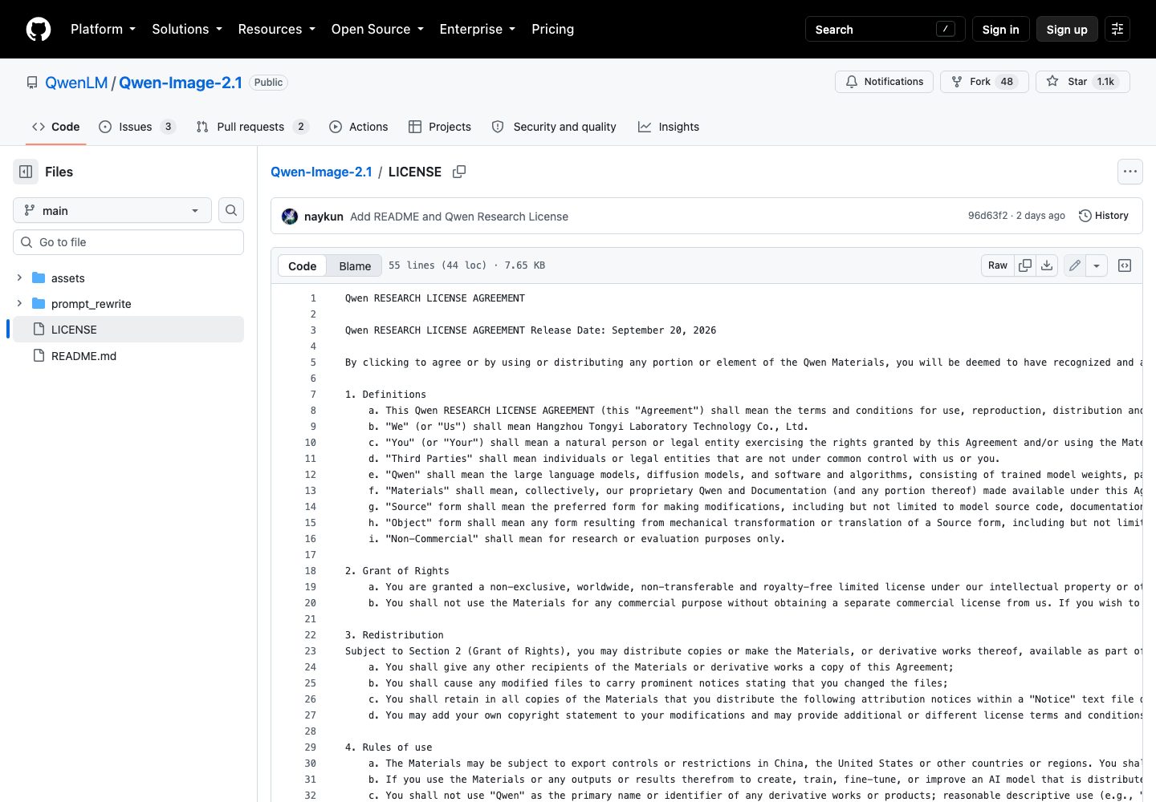Open the Enterprise menu
Screen dimensions: 1156x802
pos(478,29)
